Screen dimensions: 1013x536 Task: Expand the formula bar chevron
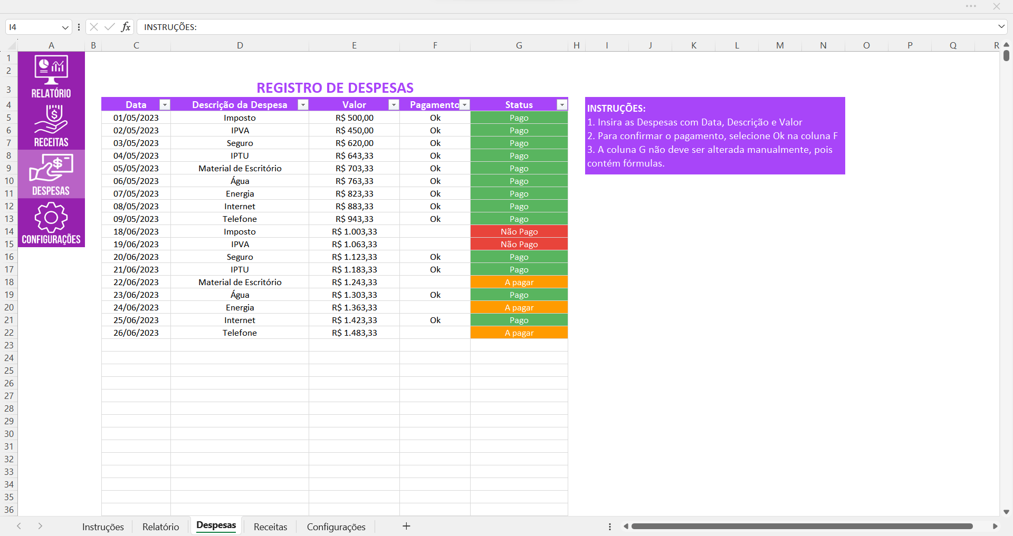tap(1001, 26)
